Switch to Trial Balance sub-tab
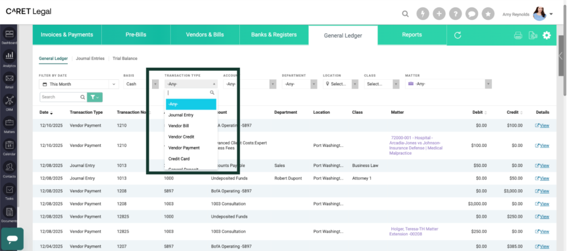The height and width of the screenshot is (251, 567). (125, 59)
